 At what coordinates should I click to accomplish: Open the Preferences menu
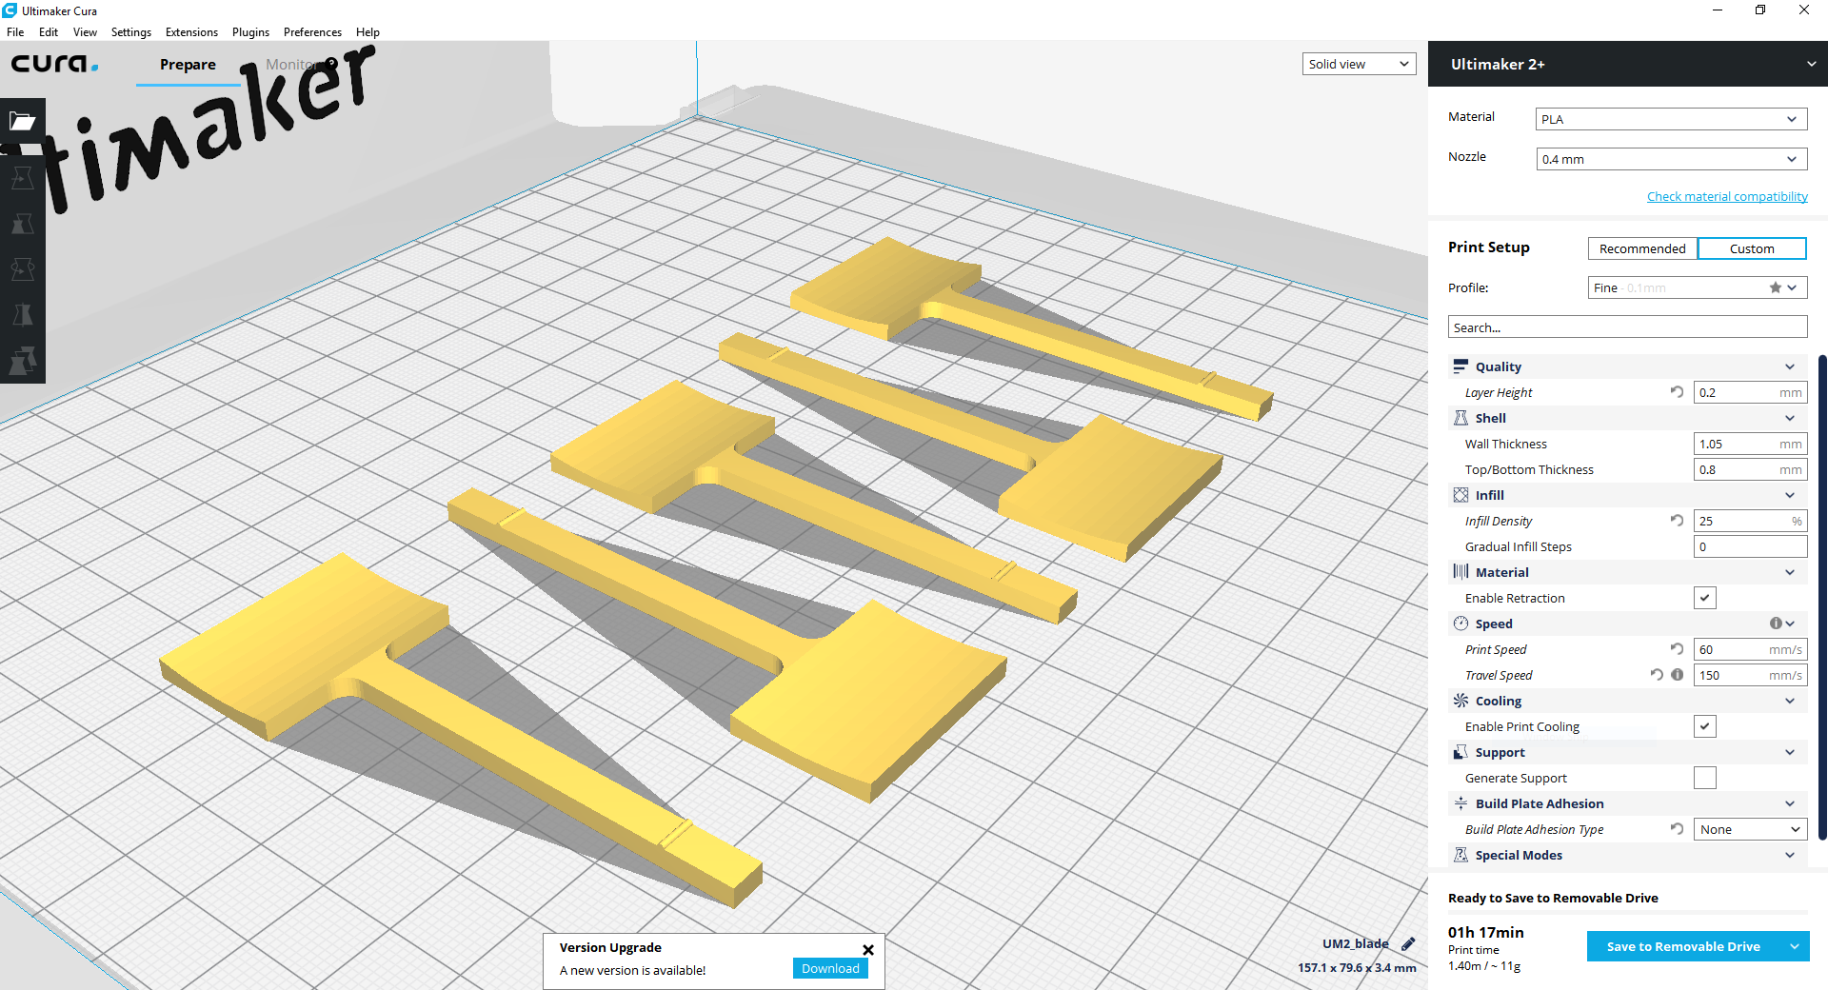312,31
